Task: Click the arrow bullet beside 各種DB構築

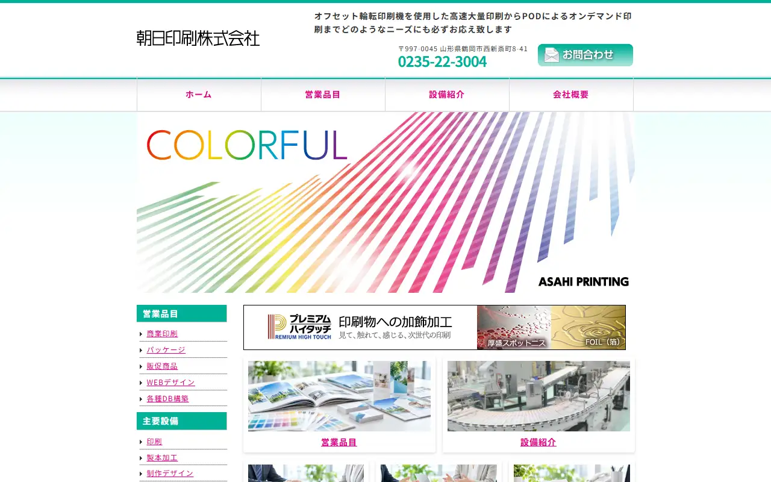Action: click(x=141, y=399)
